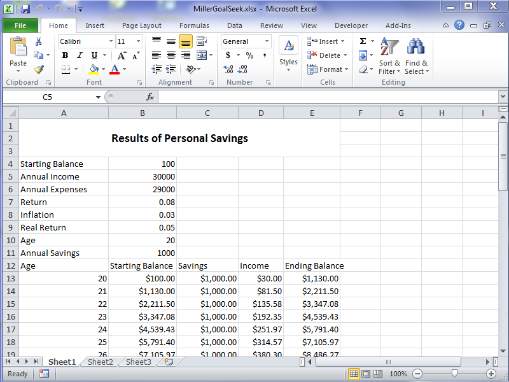Switch to the Sheet2 worksheet tab
This screenshot has width=509, height=382.
pyautogui.click(x=100, y=362)
